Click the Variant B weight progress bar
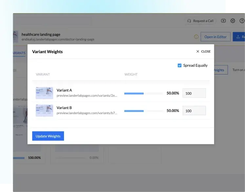 [143, 111]
